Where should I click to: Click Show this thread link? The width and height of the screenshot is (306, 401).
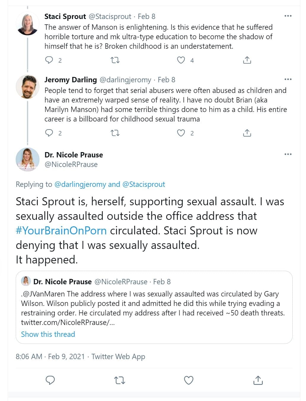click(48, 334)
